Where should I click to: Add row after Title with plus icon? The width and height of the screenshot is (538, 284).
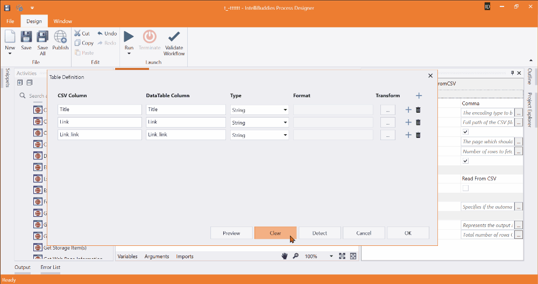408,110
